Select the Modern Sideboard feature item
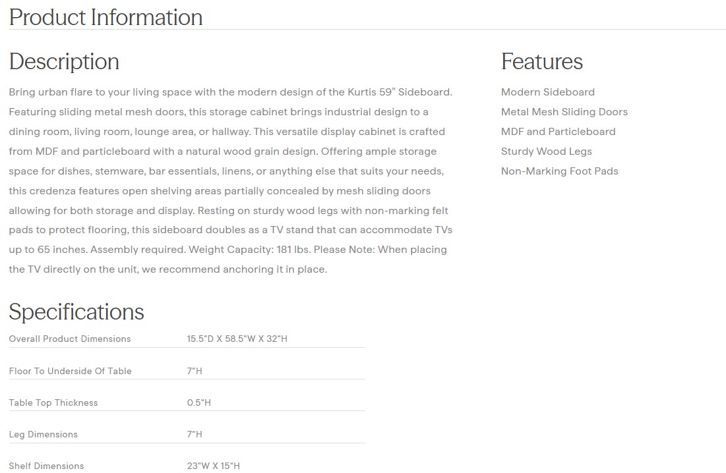The width and height of the screenshot is (726, 473). click(x=547, y=92)
